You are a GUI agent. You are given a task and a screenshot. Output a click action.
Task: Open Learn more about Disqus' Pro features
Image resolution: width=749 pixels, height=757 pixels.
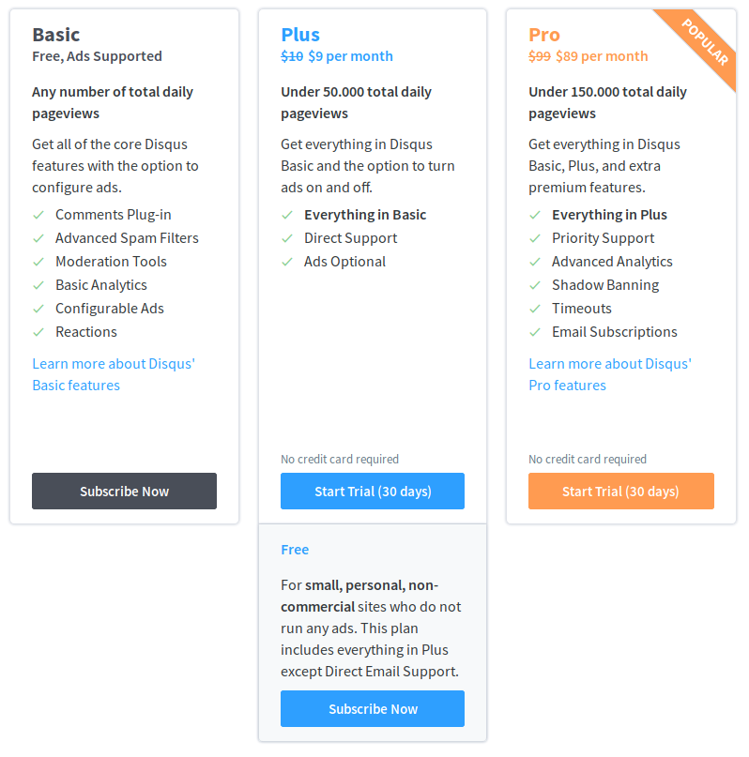coord(609,373)
